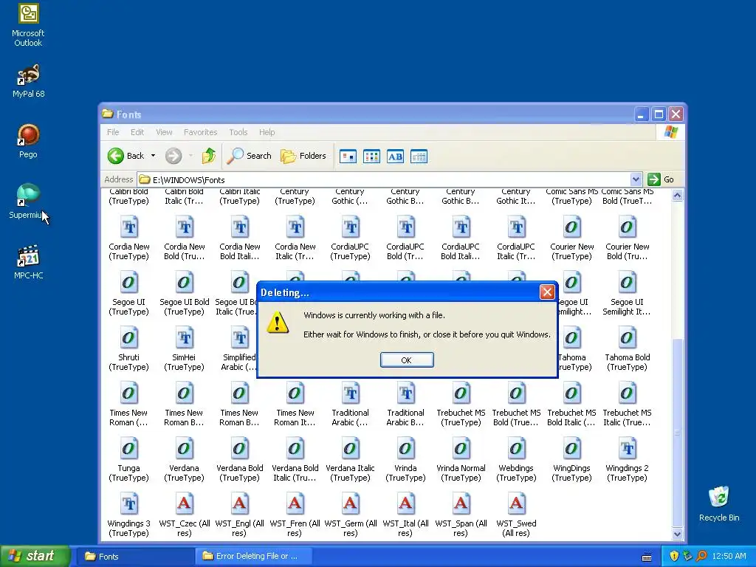Screen dimensions: 756x567
Task: Click the scroll up arrow in Fonts window
Action: pyautogui.click(x=677, y=195)
